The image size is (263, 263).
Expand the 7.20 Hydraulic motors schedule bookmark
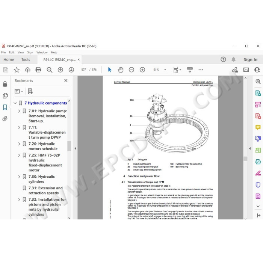[19, 144]
